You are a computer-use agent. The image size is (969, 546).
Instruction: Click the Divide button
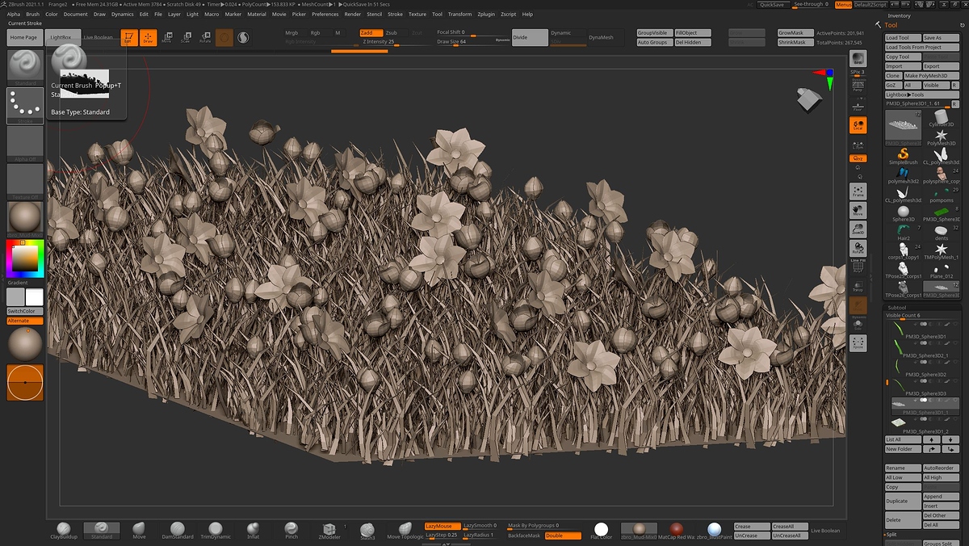point(529,37)
